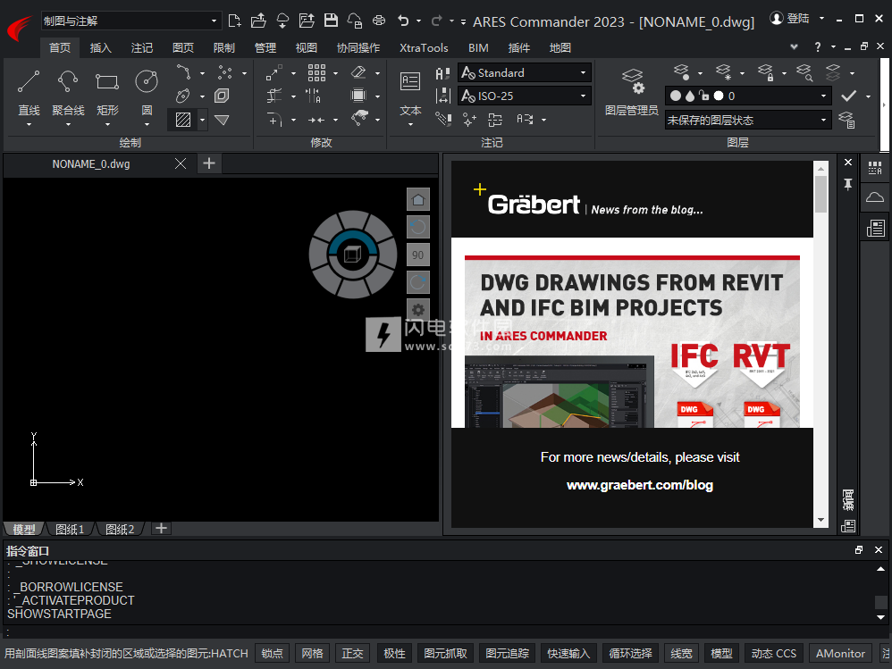
Task: Toggle 图元追踪 entity tracking
Action: 507,654
